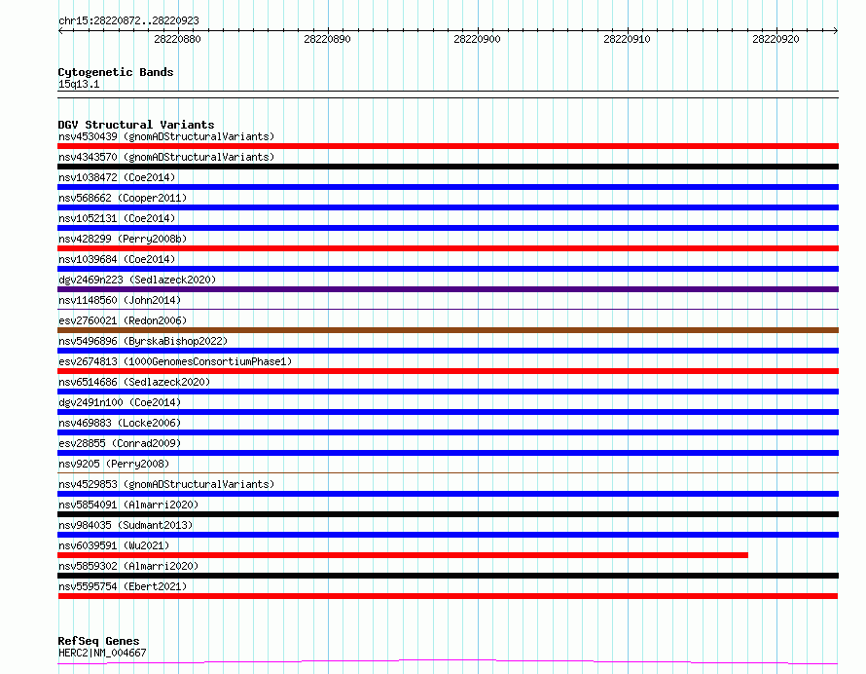Screen dimensions: 866x674
Task: Open gene HERC2|NM_004667 label
Action: click(102, 653)
